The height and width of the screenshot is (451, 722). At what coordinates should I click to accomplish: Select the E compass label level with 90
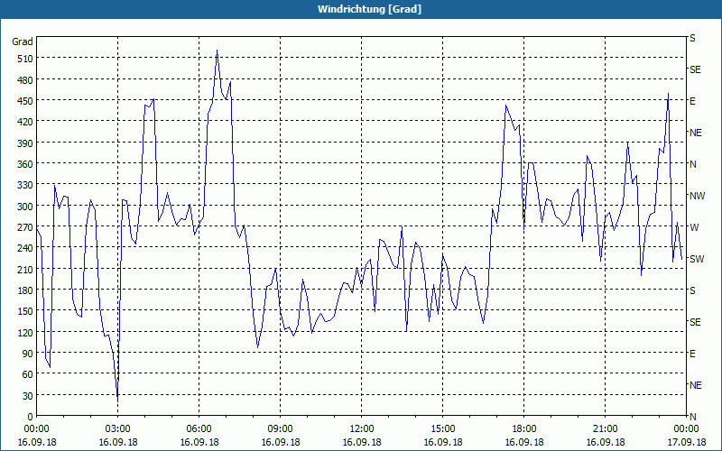pos(692,354)
